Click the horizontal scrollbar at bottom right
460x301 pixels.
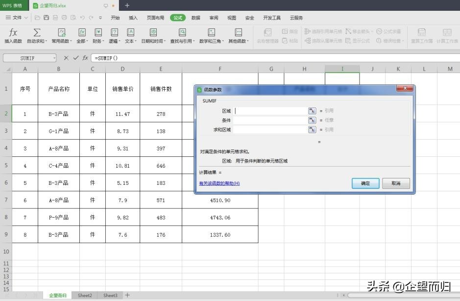tap(403, 295)
